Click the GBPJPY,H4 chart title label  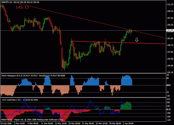7,2
